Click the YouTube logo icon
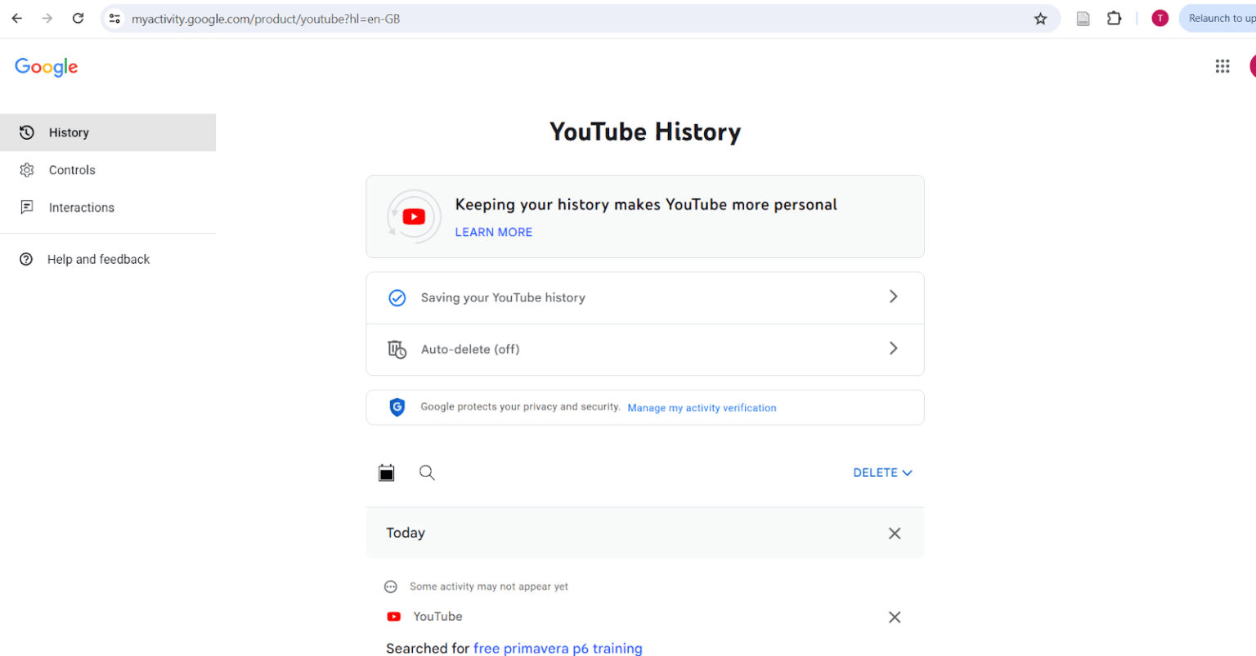 click(414, 216)
